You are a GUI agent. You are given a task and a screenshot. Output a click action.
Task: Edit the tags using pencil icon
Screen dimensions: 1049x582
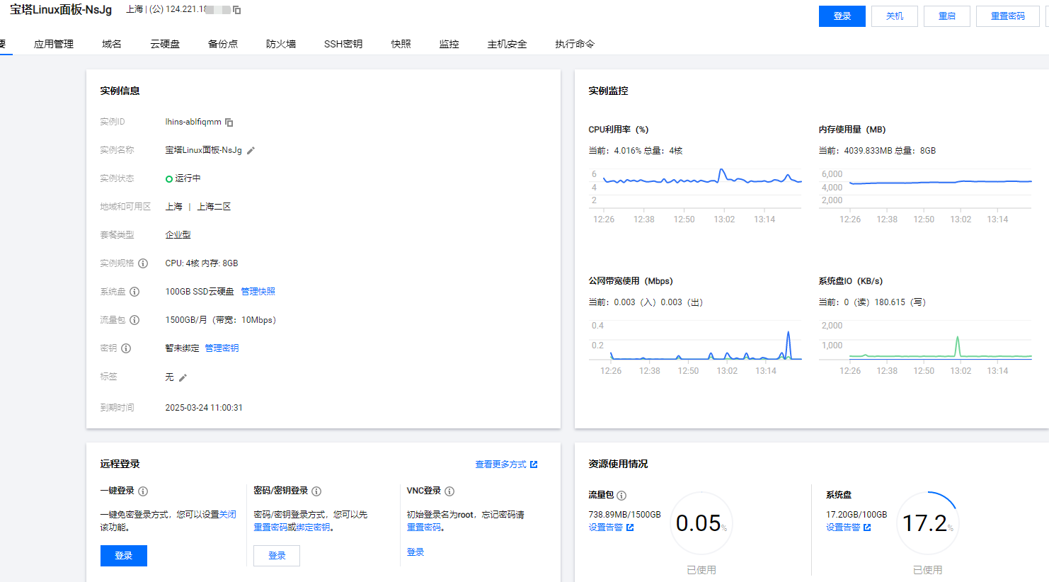point(183,378)
